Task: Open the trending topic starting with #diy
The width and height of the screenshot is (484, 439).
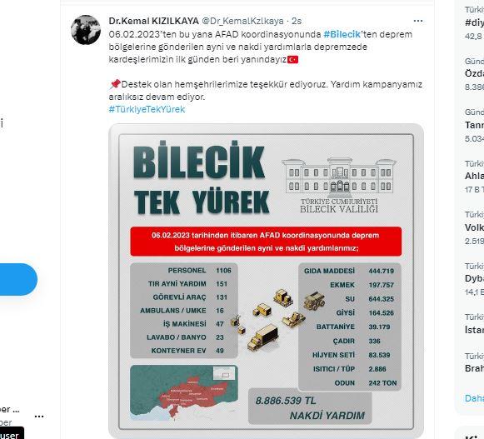Action: (x=474, y=22)
